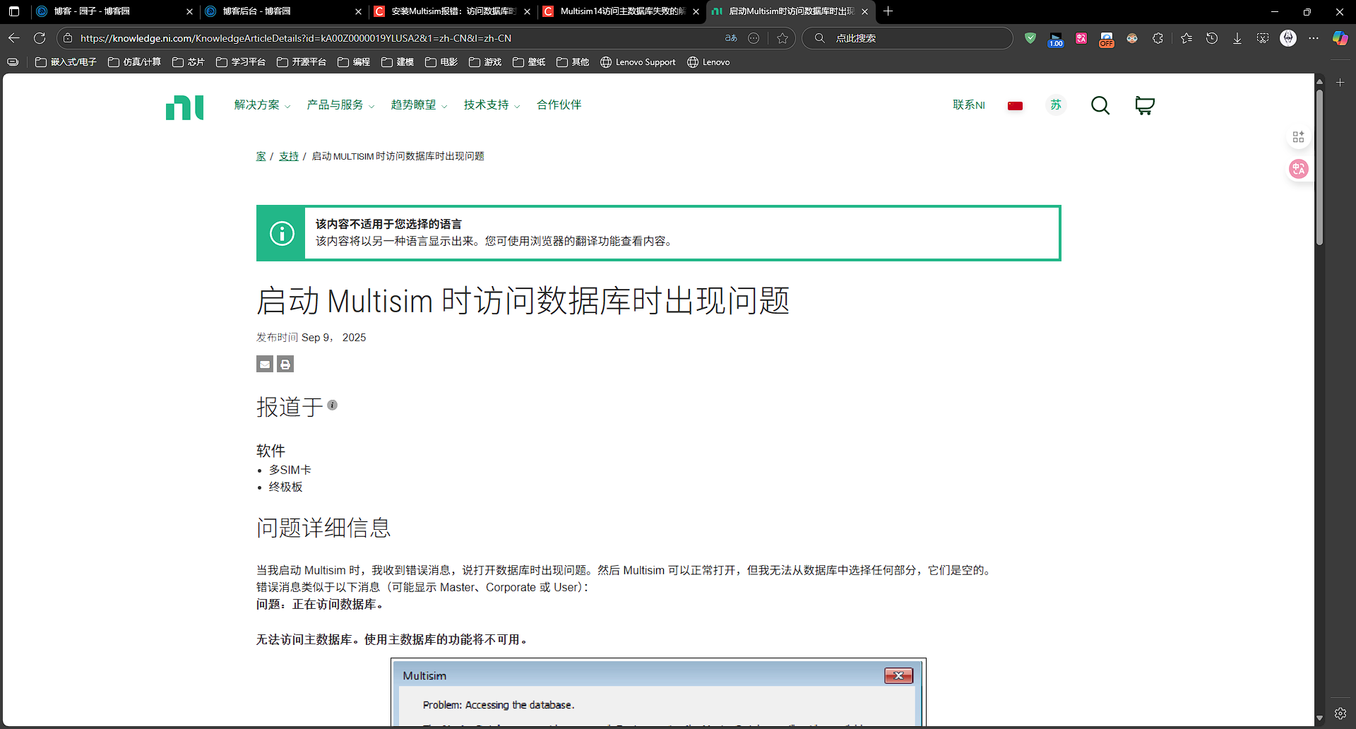Open the 开源平台 bookmarks folder
This screenshot has width=1356, height=729.
[302, 62]
